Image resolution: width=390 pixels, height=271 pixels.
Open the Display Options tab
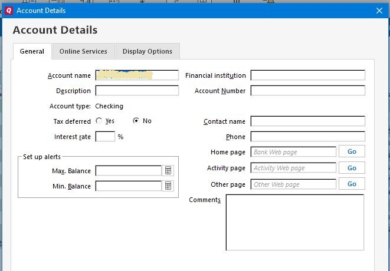coord(148,51)
